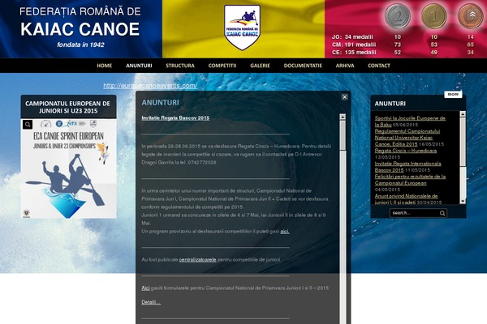Click the sidebar news scrollbar thumb
Image resolution: width=487 pixels, height=324 pixels.
pyautogui.click(x=463, y=142)
